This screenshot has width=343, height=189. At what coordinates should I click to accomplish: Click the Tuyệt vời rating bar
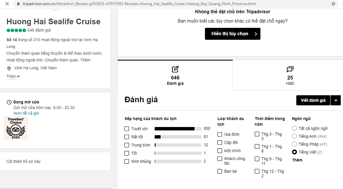pyautogui.click(x=178, y=129)
